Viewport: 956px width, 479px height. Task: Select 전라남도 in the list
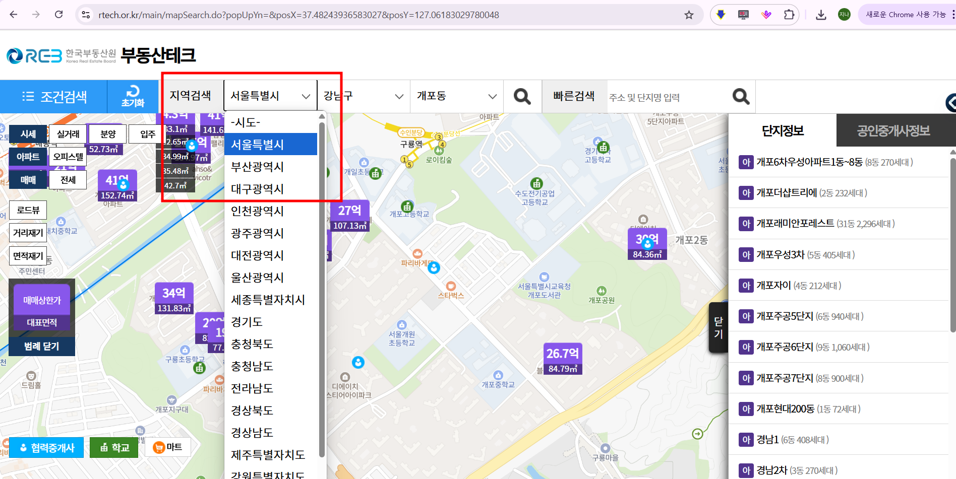click(271, 388)
